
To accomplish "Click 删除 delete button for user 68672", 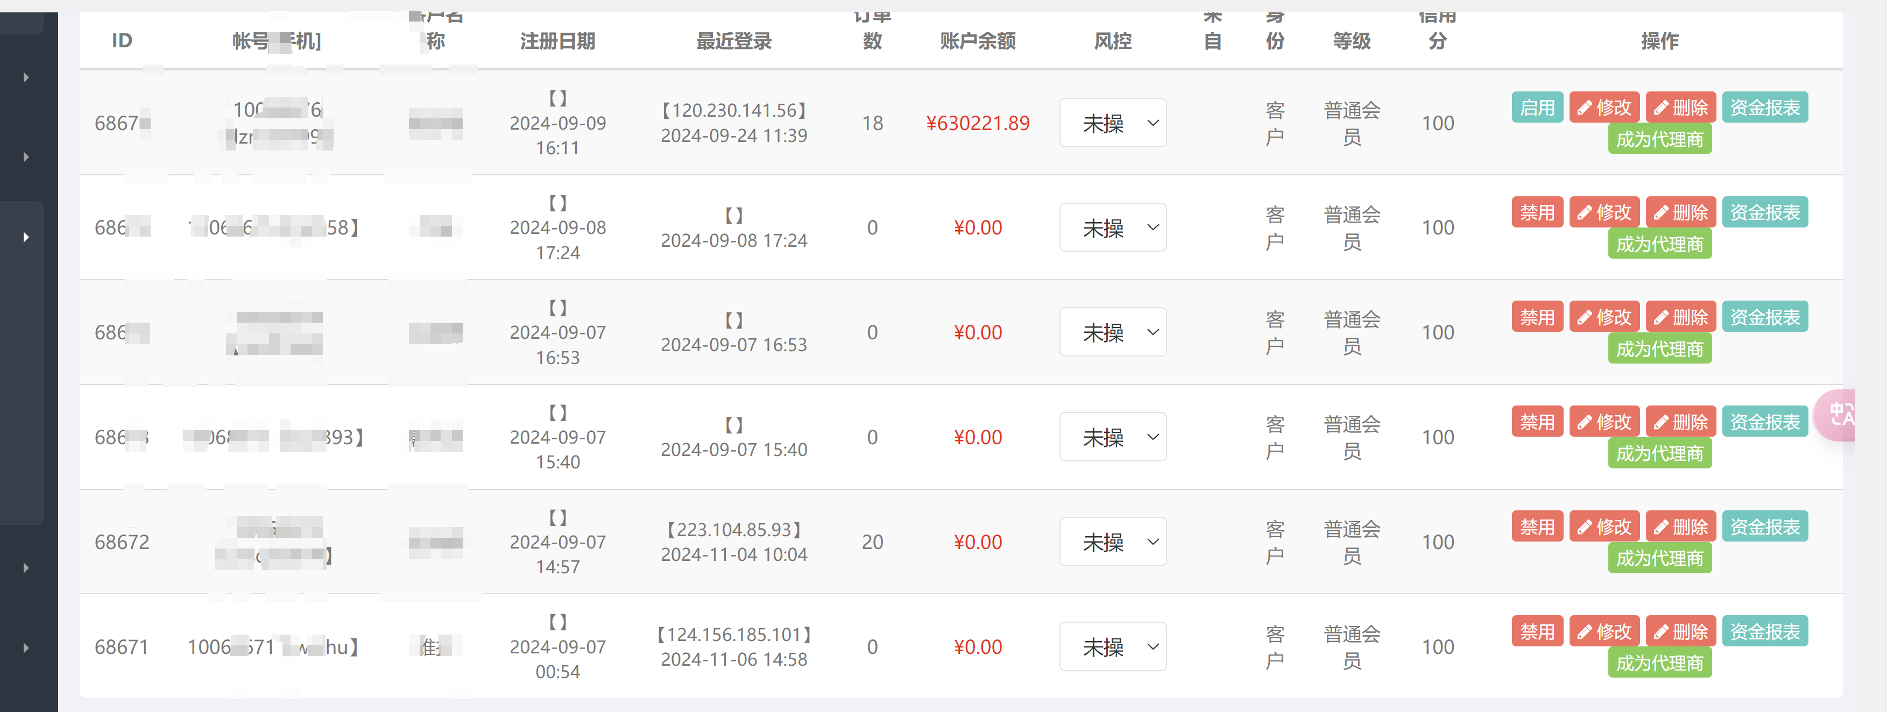I will click(x=1680, y=526).
